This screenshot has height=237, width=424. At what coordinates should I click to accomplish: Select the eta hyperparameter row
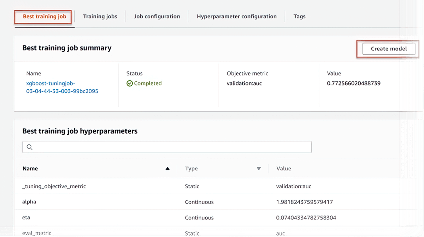(26, 218)
